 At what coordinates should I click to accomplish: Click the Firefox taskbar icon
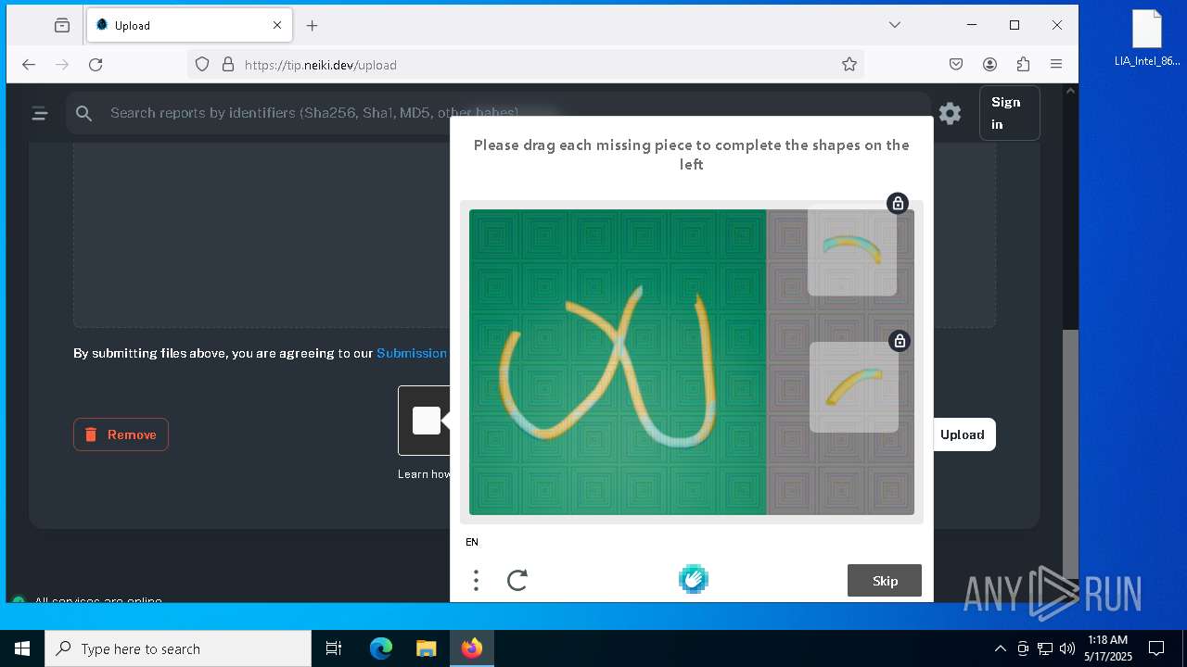pos(472,648)
